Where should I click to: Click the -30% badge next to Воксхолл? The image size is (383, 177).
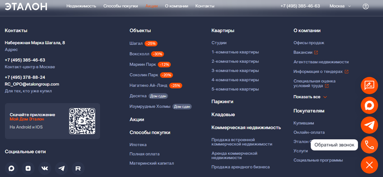click(158, 54)
